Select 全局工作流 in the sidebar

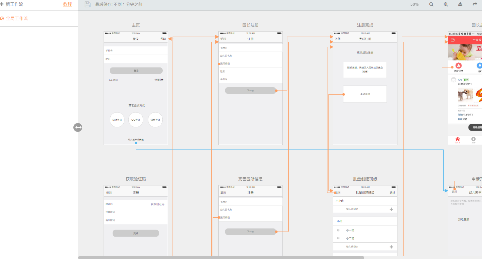tap(17, 18)
